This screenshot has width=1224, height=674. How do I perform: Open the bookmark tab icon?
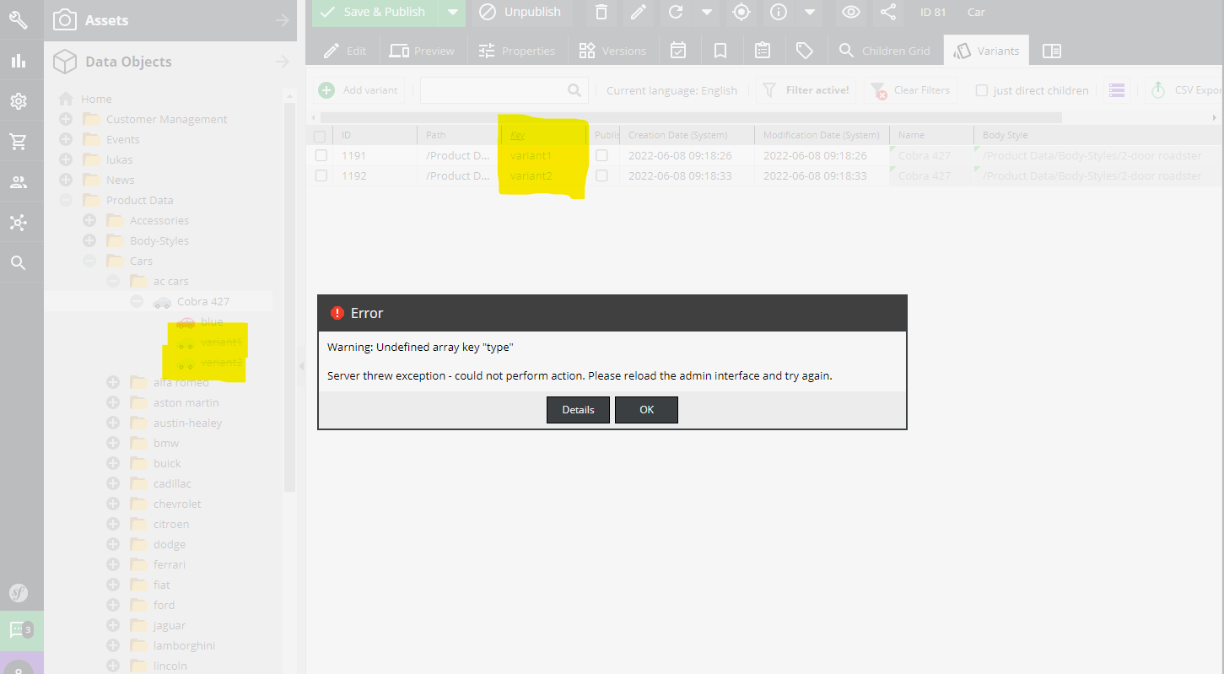point(720,51)
